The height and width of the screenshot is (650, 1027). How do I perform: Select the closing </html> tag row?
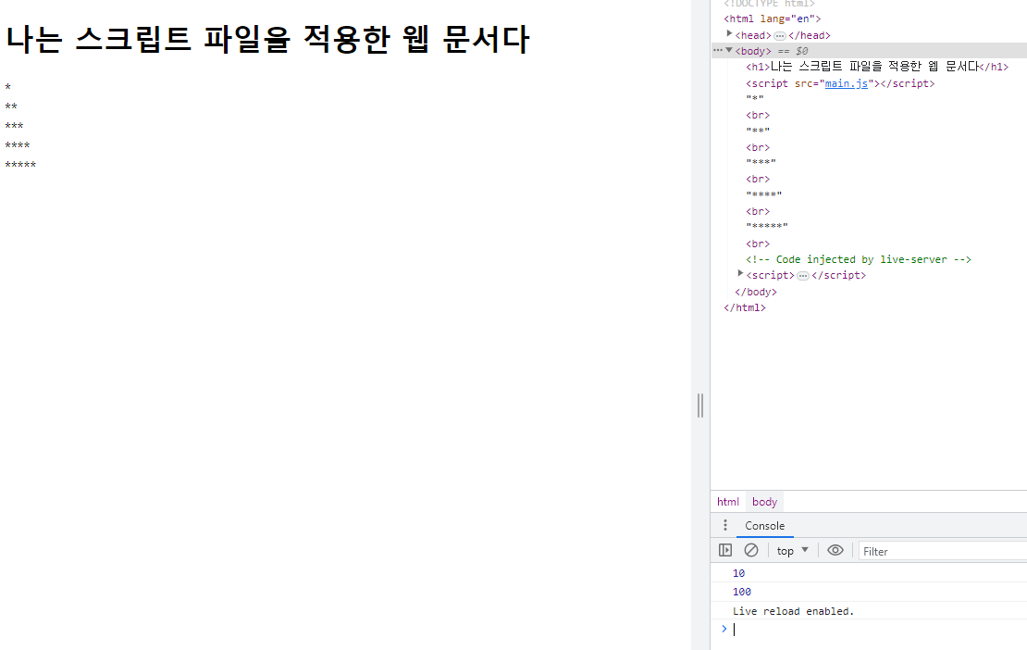point(745,307)
